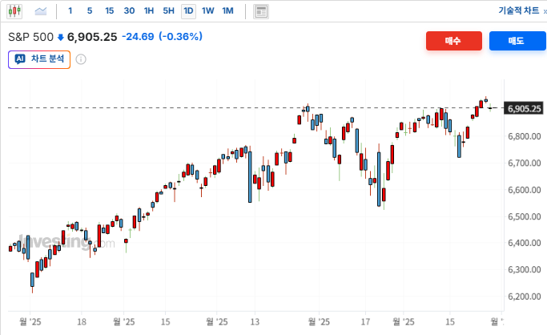The image size is (547, 335).
Task: Click the 6,400.00 price axis label
Action: 525,243
